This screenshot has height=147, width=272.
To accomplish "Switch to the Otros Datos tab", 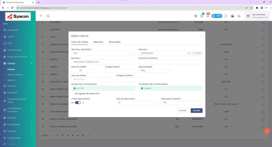I will point(114,42).
